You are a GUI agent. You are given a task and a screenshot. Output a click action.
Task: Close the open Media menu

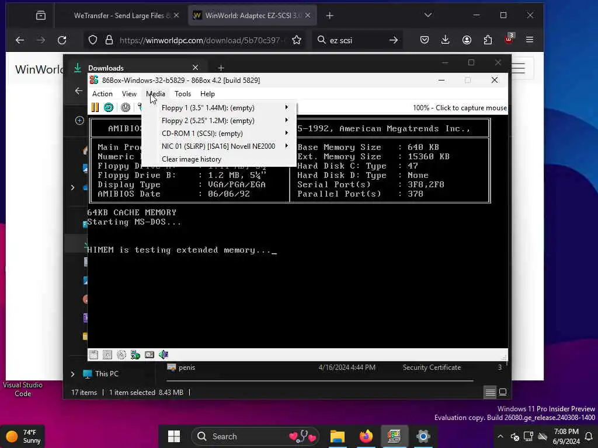pos(155,94)
